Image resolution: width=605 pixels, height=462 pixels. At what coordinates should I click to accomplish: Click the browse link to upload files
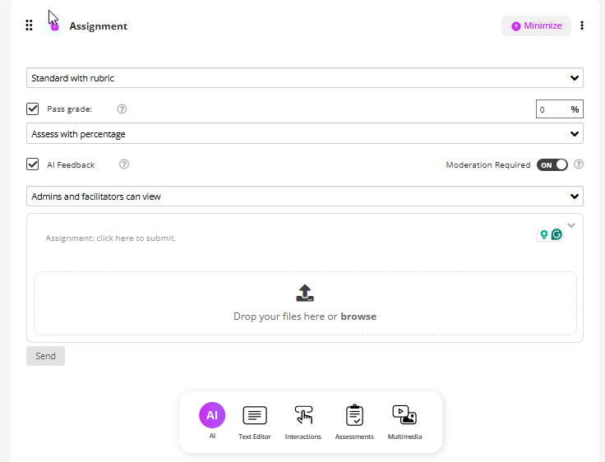tap(358, 316)
